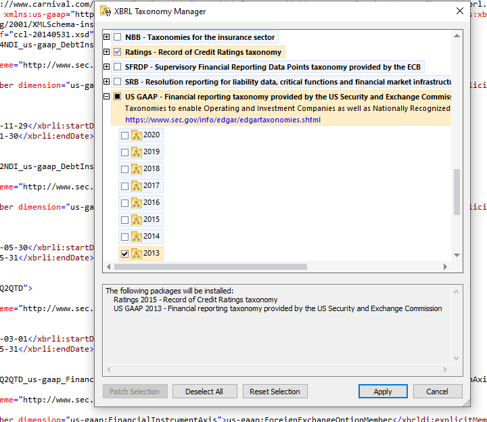Click the 2014 taxonomy package icon
This screenshot has height=422, width=487.
pyautogui.click(x=136, y=237)
